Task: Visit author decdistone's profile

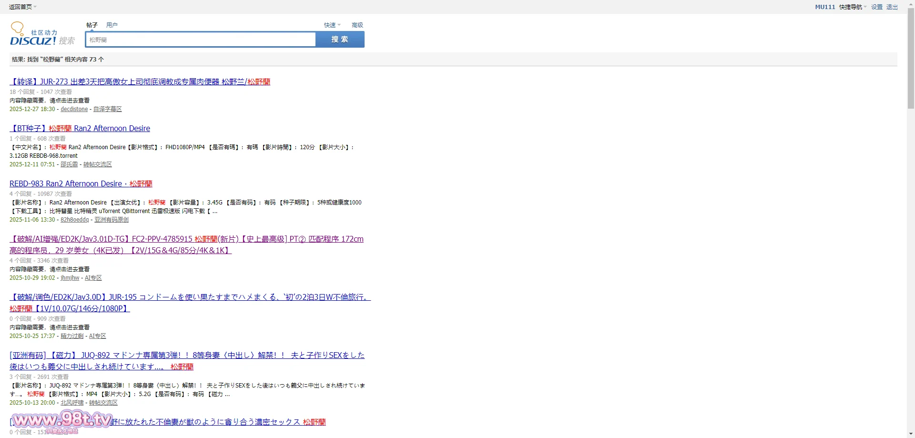Action: pyautogui.click(x=74, y=109)
